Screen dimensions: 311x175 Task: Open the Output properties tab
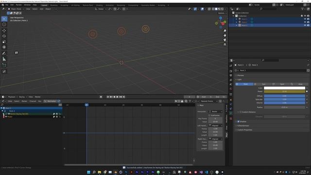[231, 76]
